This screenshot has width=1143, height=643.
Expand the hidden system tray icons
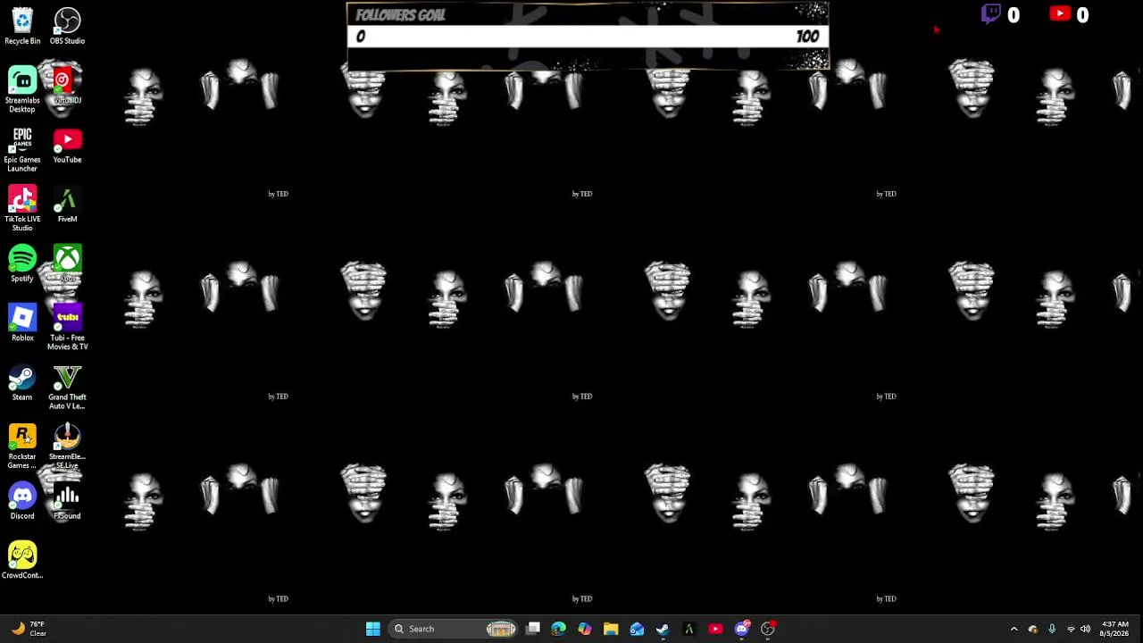point(1014,629)
